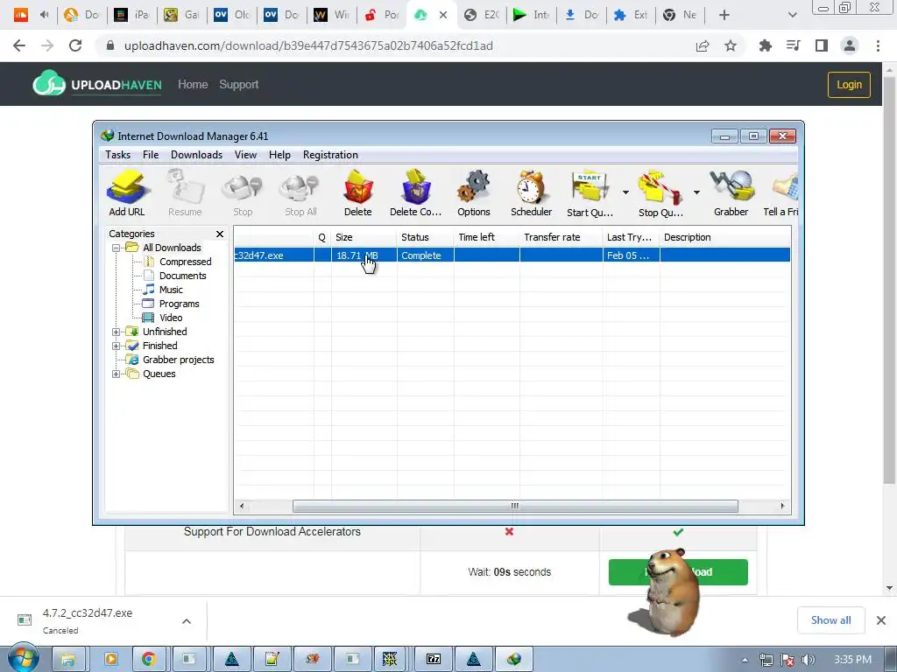This screenshot has width=897, height=672.
Task: Open the Help menu in IDM
Action: (x=279, y=155)
